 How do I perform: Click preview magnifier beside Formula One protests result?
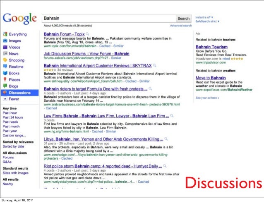150,88
